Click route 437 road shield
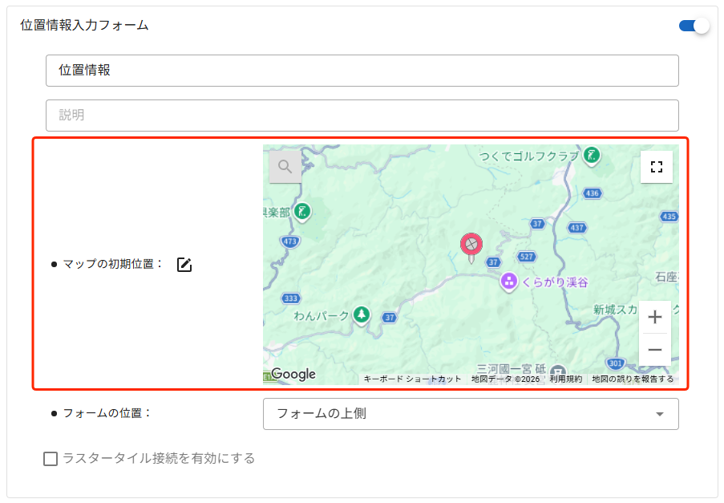 pyautogui.click(x=577, y=227)
